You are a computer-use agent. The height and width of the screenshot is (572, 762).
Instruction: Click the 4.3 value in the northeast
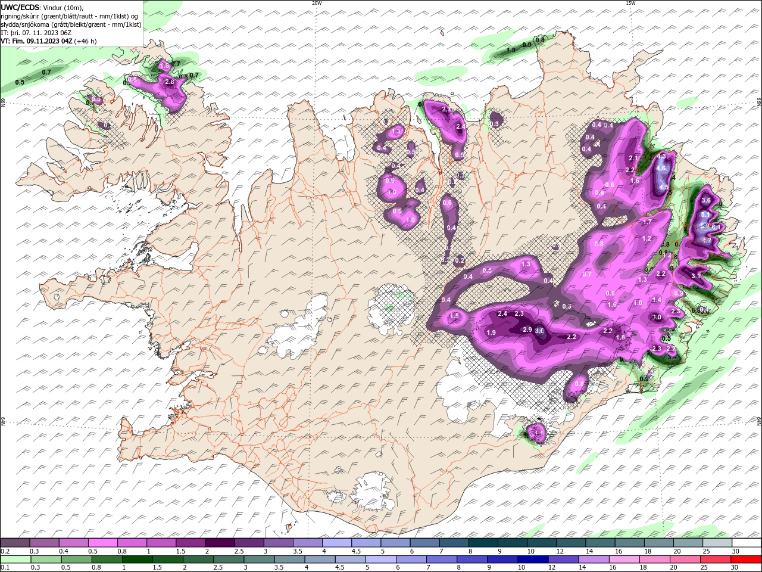coord(661,156)
